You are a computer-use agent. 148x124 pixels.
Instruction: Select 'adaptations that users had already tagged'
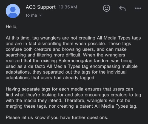pos(50,78)
